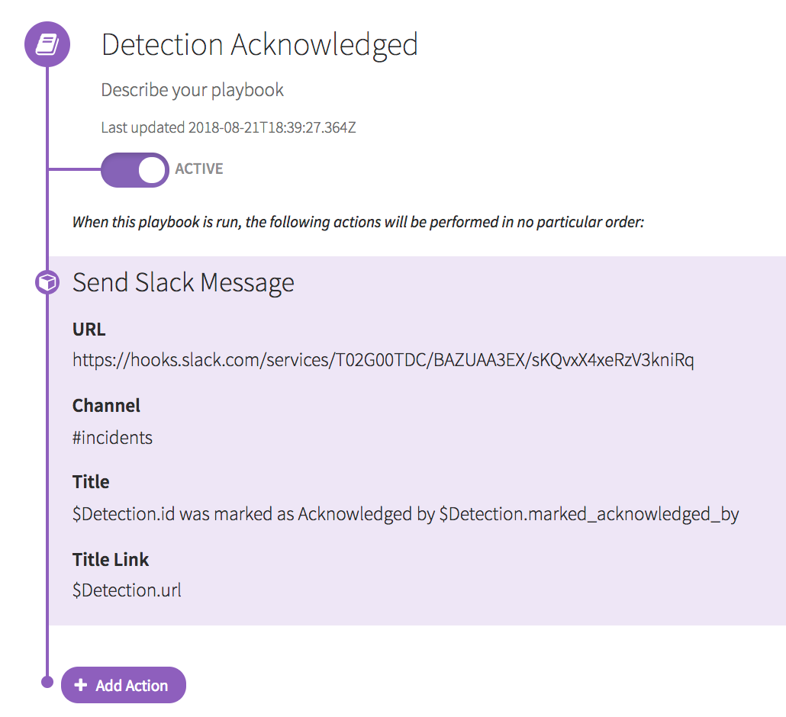Click the Title message template text
Screen dimensions: 786x717
pos(405,514)
